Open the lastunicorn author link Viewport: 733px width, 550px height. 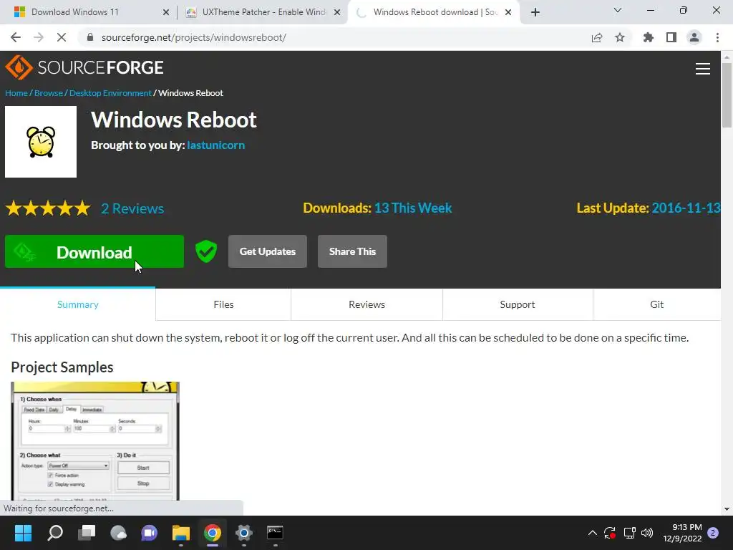point(216,145)
